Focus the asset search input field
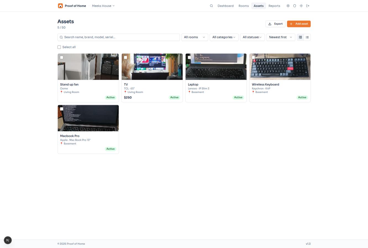Image resolution: width=368 pixels, height=248 pixels. click(x=119, y=37)
